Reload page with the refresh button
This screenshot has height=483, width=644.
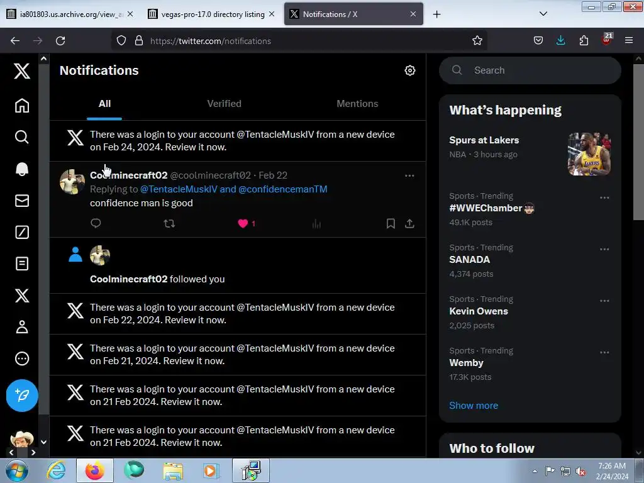60,41
